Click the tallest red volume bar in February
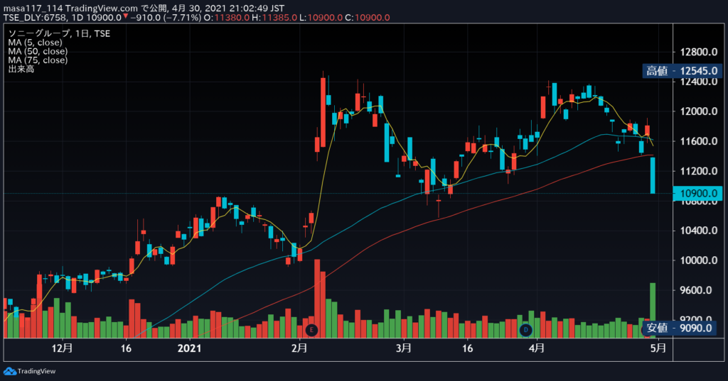 pyautogui.click(x=317, y=299)
